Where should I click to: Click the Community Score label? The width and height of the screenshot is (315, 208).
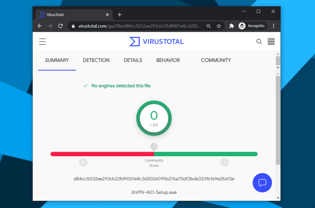pos(154,163)
